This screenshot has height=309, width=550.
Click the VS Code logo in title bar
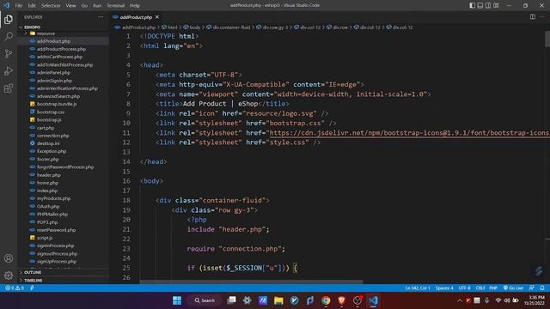pos(6,5)
